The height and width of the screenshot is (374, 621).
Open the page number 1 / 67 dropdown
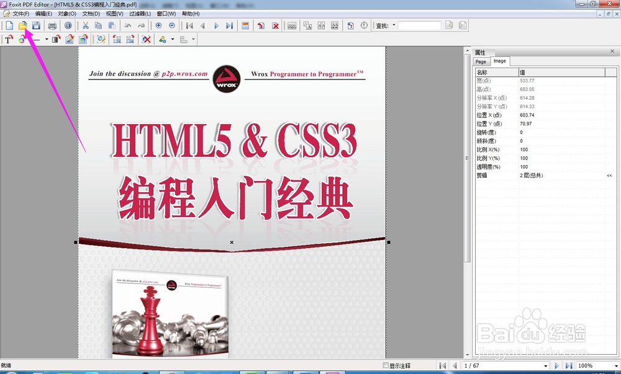(x=545, y=366)
